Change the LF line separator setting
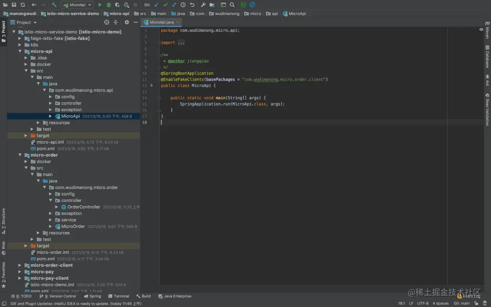Viewport: 491px width, 307px height. (x=411, y=303)
